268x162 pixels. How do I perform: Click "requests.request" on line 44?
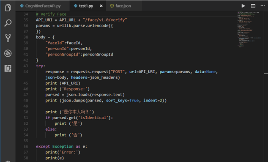pyautogui.click(x=90, y=71)
